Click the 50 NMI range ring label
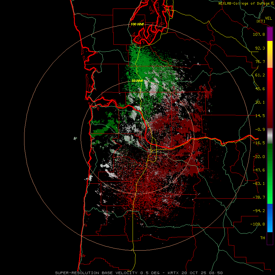275x275 pixels. point(137,81)
